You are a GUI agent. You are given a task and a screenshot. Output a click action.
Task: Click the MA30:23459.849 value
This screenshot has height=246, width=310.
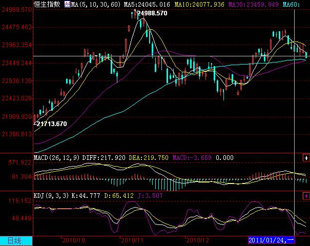coord(254,4)
